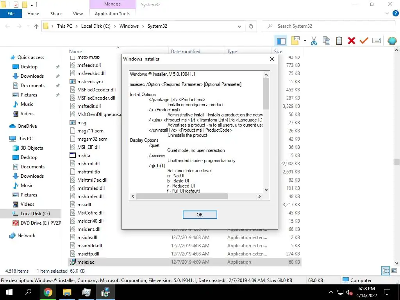Open the File menu tab
The height and width of the screenshot is (300, 400).
click(11, 14)
